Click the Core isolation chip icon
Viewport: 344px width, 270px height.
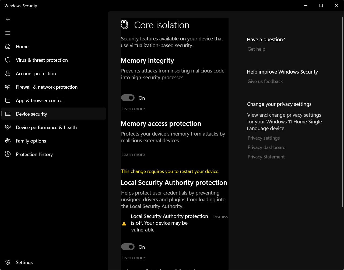pos(124,25)
